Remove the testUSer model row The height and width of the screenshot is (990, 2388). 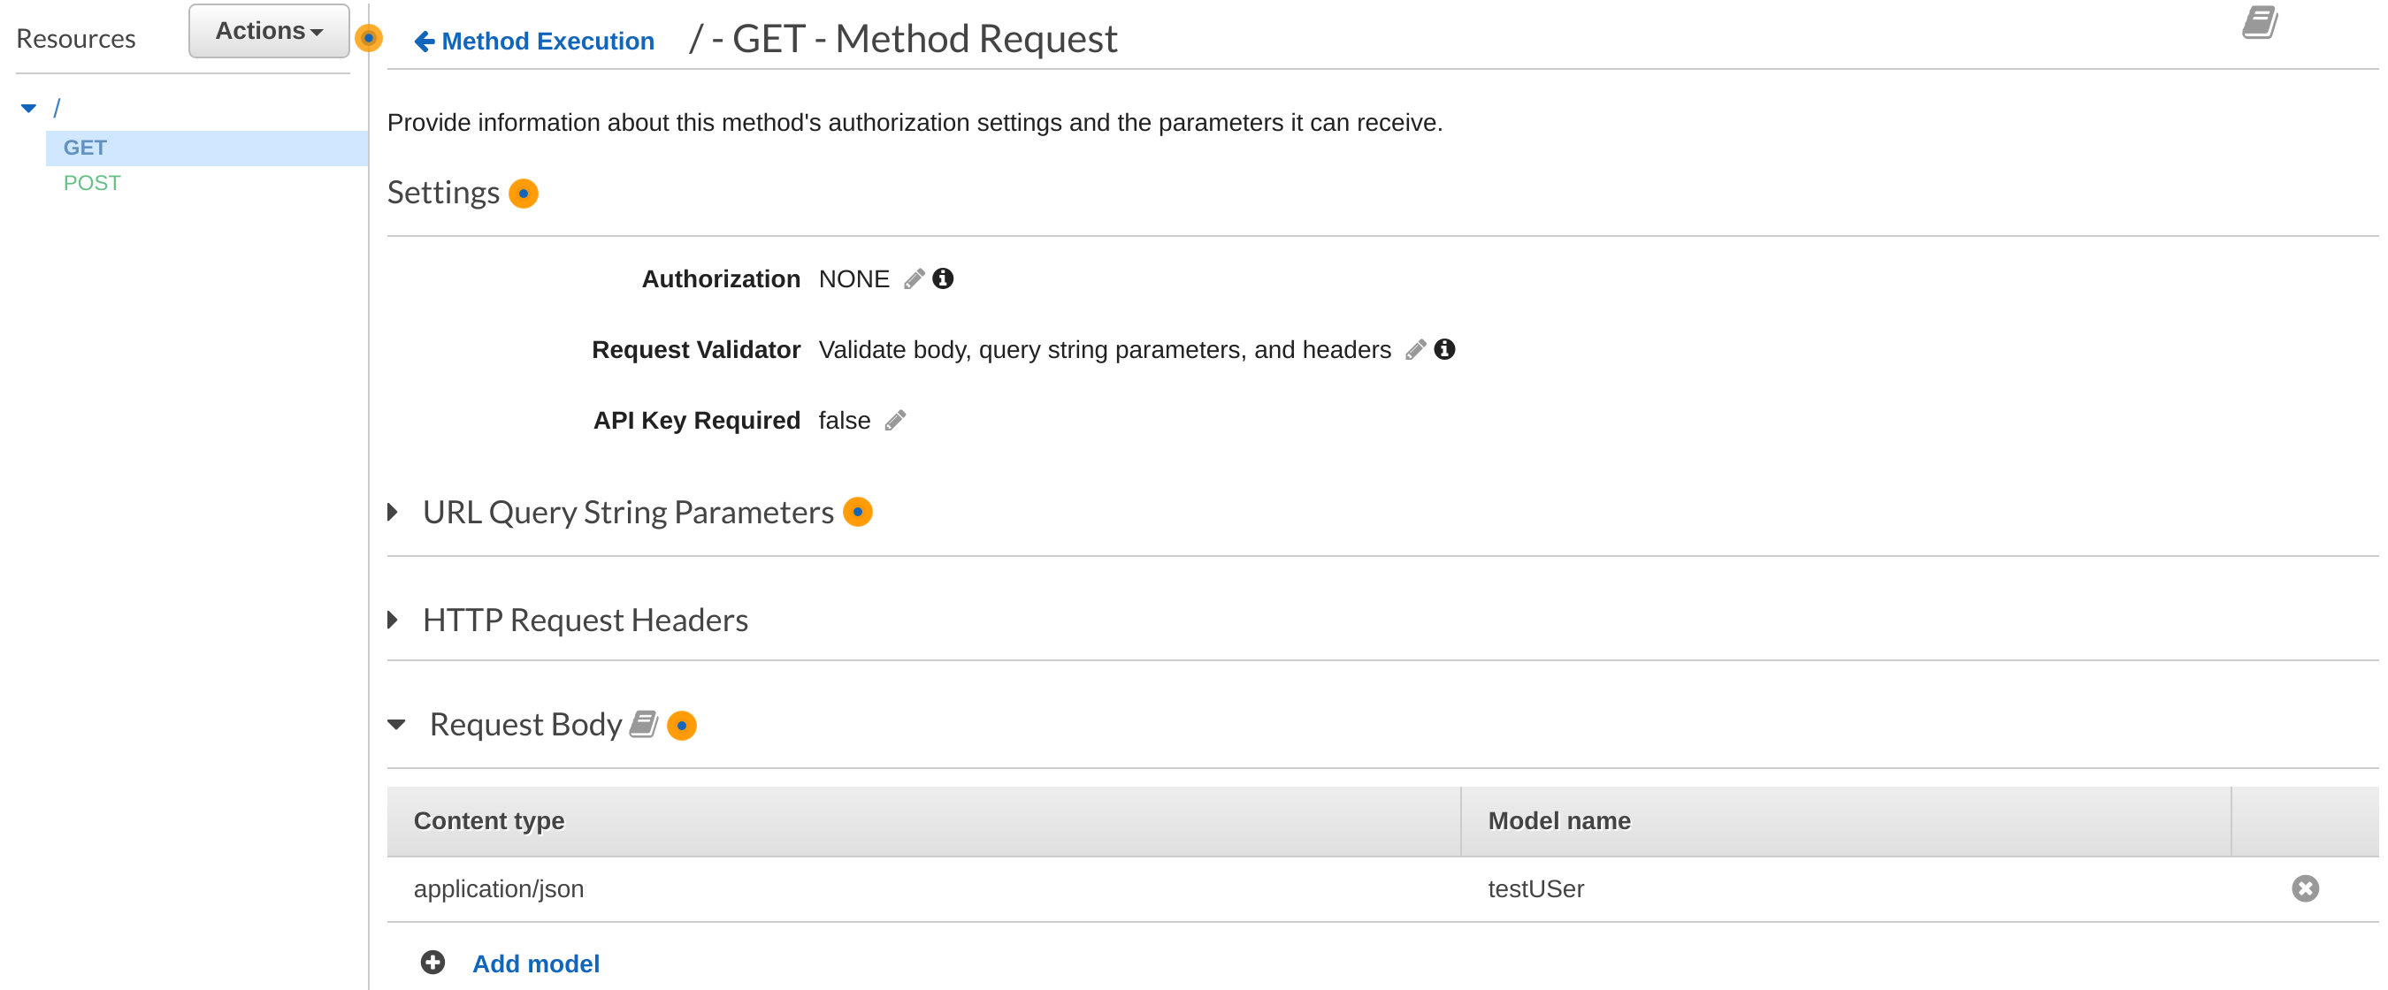click(2305, 888)
